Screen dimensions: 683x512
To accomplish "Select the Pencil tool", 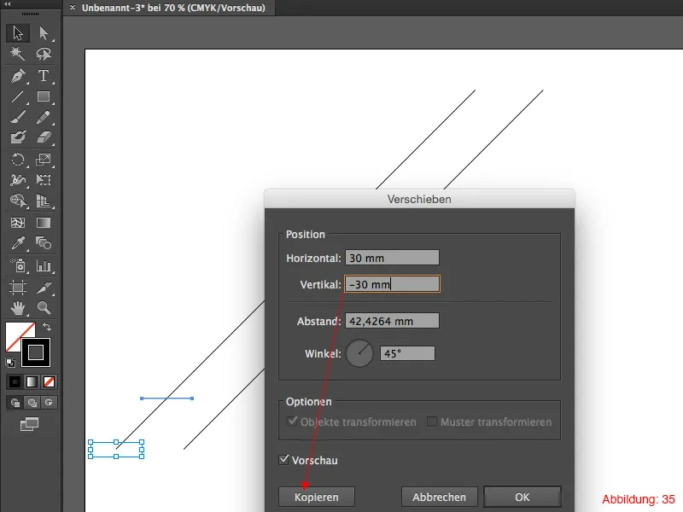I will click(44, 117).
